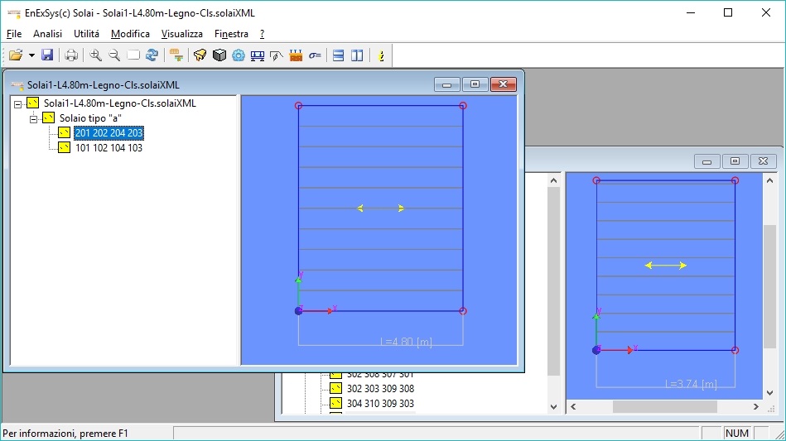Collapse the Solai1-L4.80m-Legno-Cls.solaiXML root node
Viewport: 786px width, 441px height.
18,103
